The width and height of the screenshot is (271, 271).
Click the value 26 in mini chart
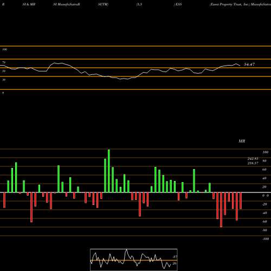[175, 263]
